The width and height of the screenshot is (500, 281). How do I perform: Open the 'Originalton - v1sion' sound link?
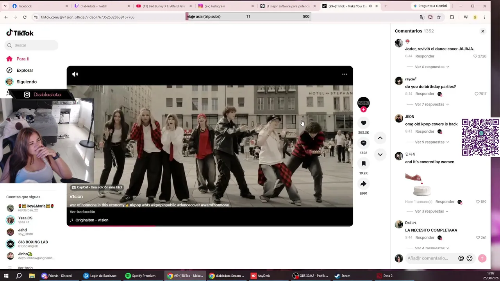tap(89, 220)
